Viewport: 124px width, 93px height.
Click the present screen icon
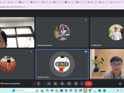[x=69, y=83]
